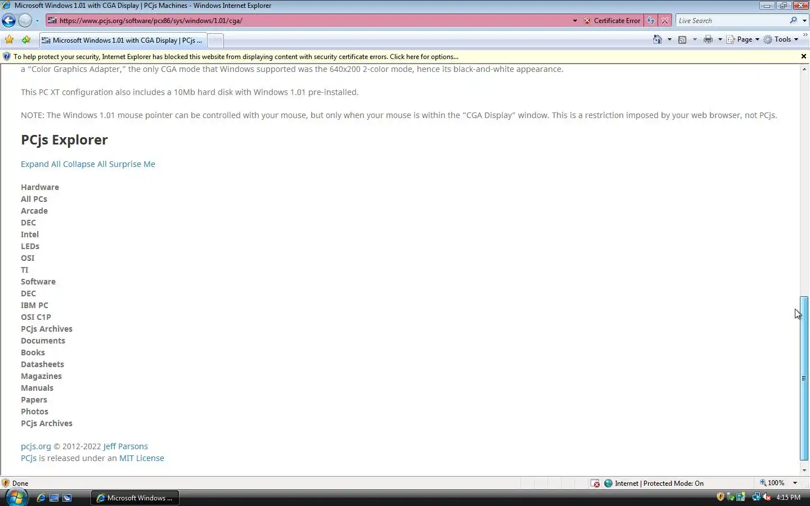Click the 100% zoom level button
This screenshot has height=506, width=810.
tap(772, 483)
